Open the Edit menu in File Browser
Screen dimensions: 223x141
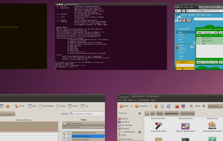click(125, 100)
